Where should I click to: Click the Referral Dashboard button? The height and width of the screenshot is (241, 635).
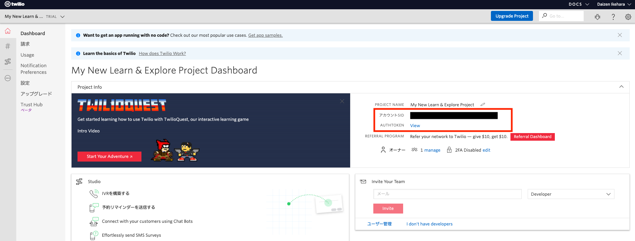pyautogui.click(x=532, y=137)
